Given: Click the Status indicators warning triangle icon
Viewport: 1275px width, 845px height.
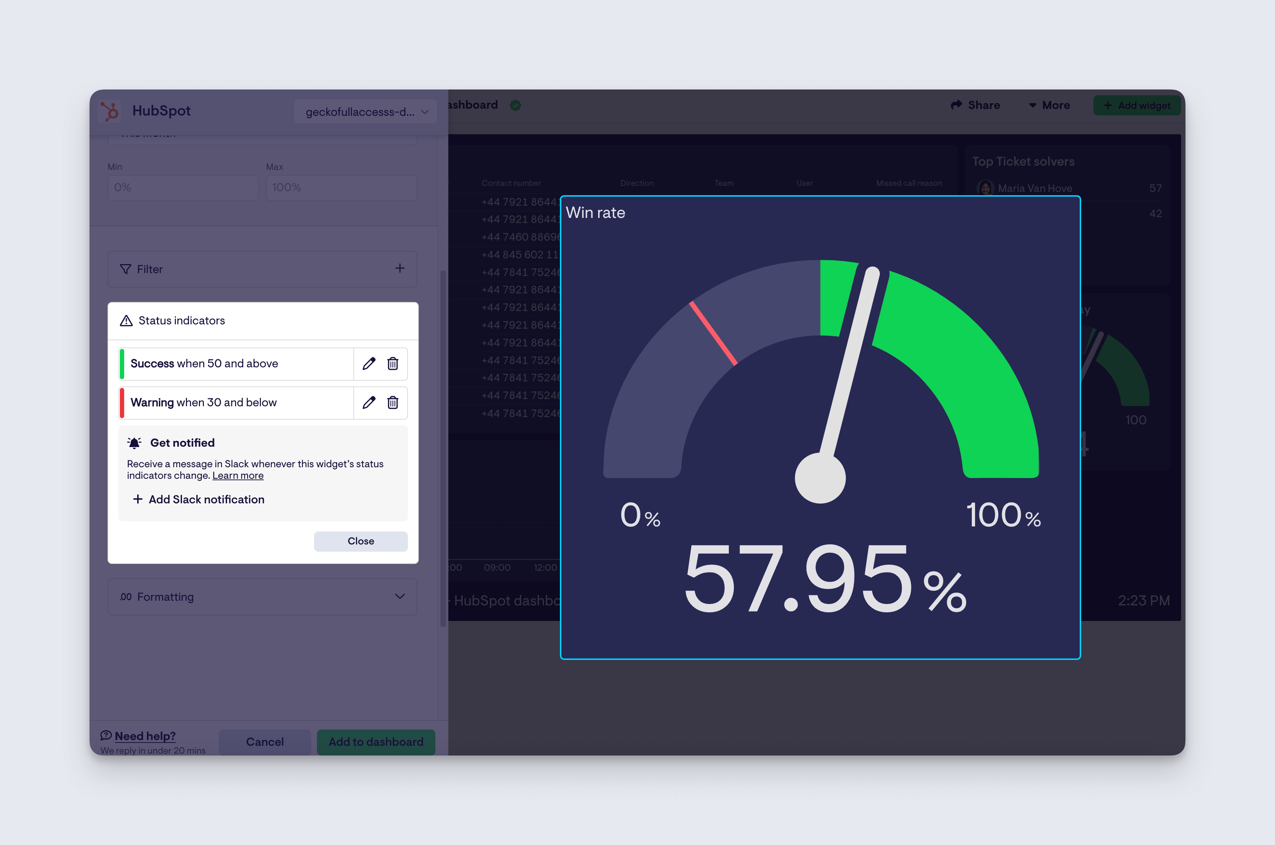Looking at the screenshot, I should 126,321.
